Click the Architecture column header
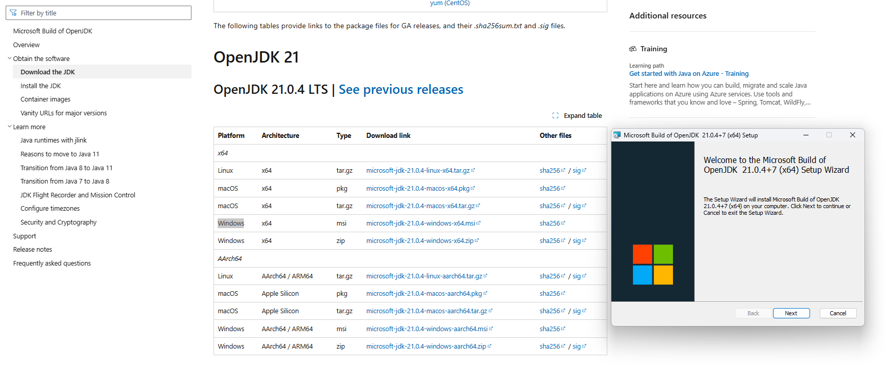Viewport: 885px width, 365px height. tap(280, 136)
